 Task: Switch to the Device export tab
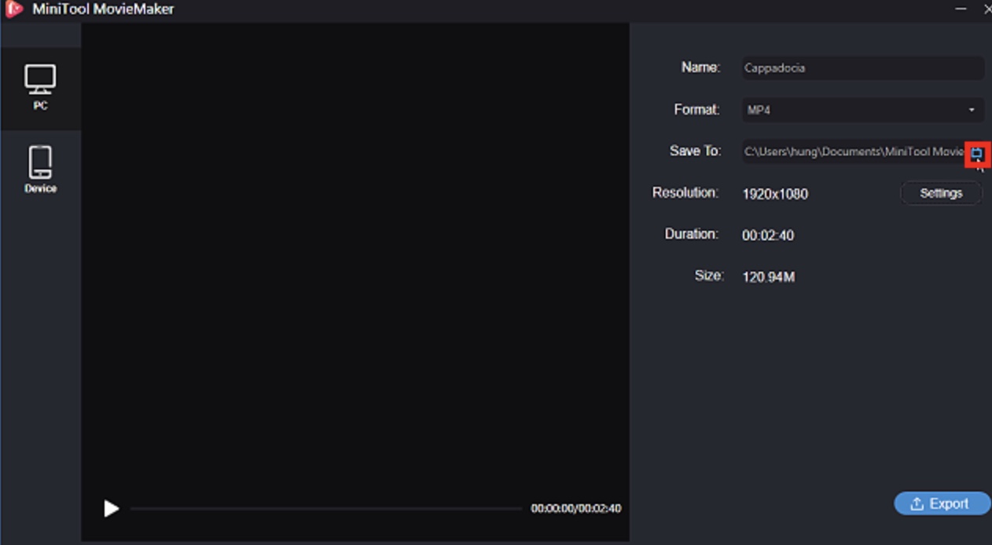pos(40,170)
